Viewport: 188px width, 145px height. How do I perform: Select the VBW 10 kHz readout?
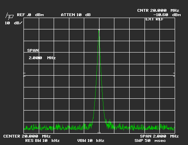91,141
